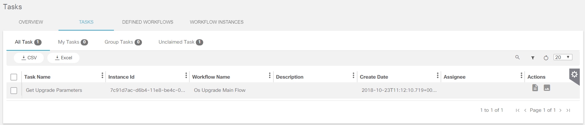Screen dimensions: 585x125
Task: Export the tasks to Excel
Action: click(63, 58)
